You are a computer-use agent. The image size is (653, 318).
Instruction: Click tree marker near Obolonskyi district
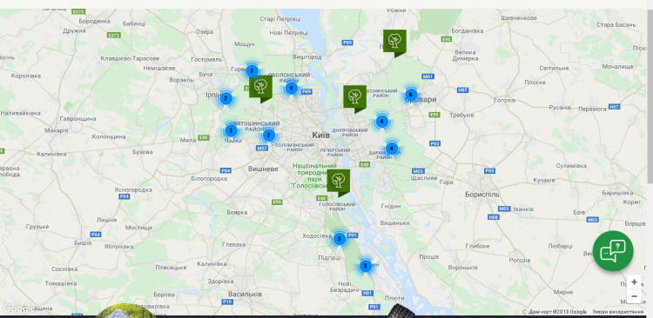pyautogui.click(x=260, y=89)
